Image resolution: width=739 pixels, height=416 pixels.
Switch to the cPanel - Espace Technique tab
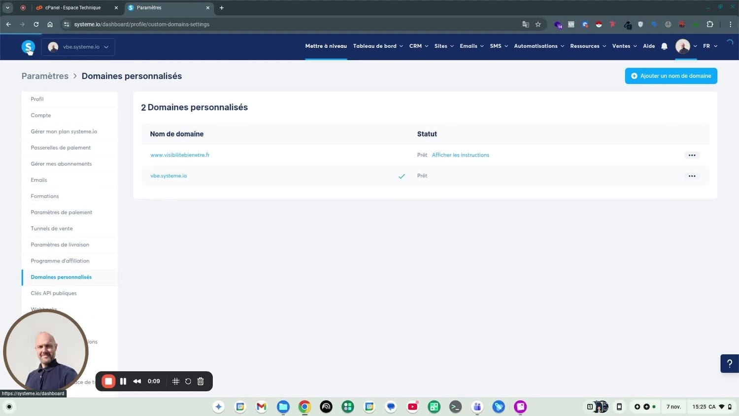(73, 8)
